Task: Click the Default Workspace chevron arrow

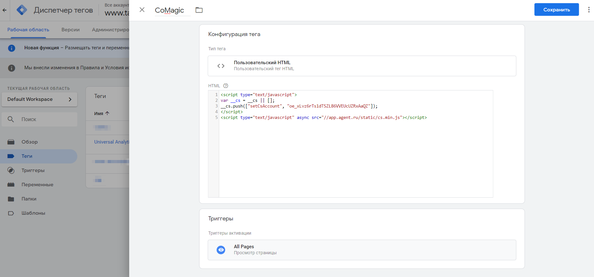Action: click(70, 99)
